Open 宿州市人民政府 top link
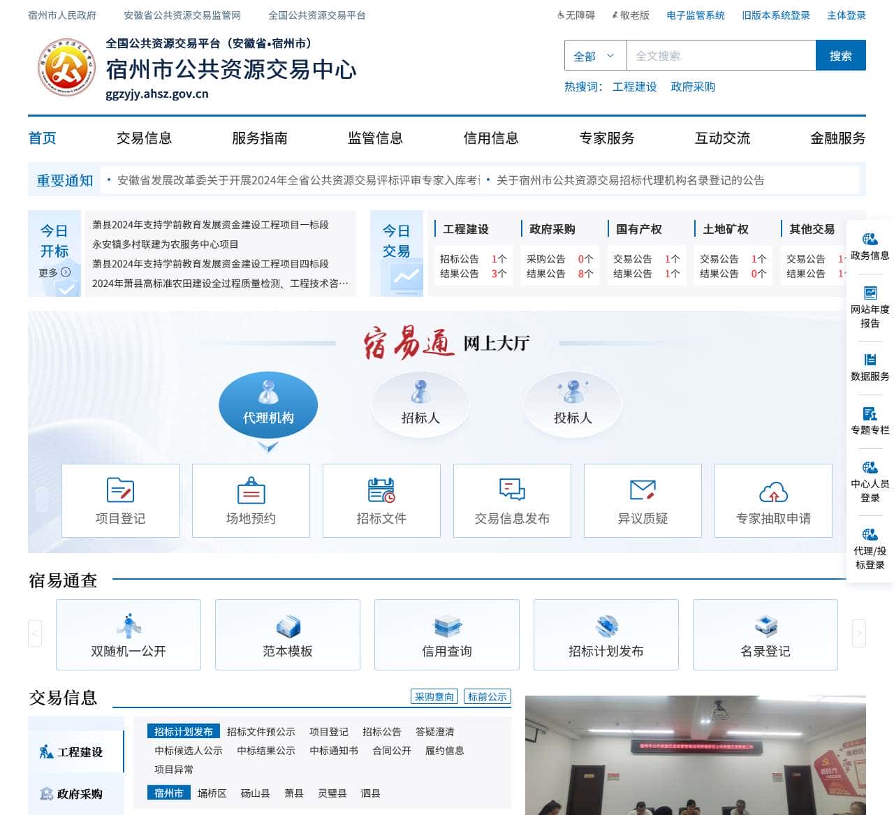This screenshot has height=815, width=894. tap(62, 15)
